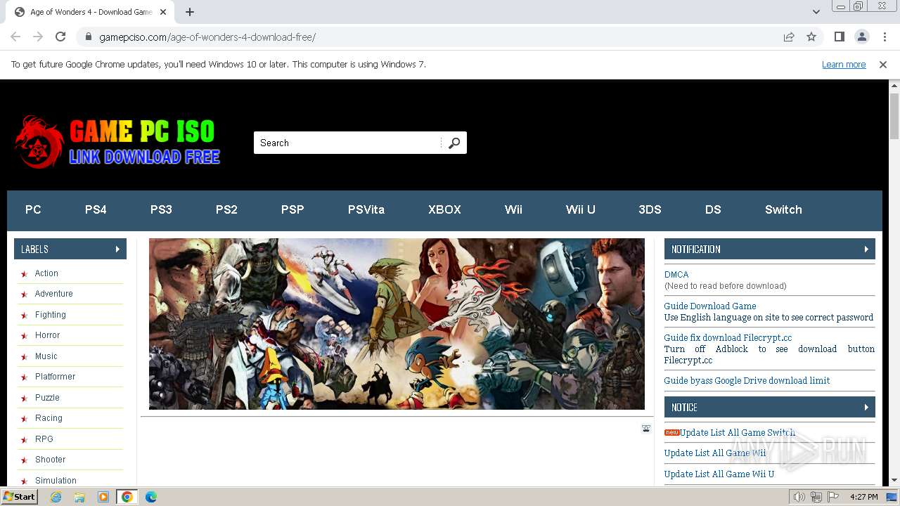The image size is (900, 506).
Task: Select the Switch menu item
Action: pos(783,209)
